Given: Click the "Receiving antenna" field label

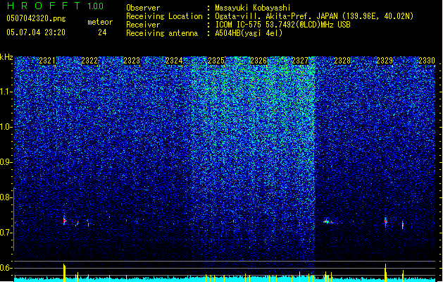Looking at the screenshot, I should pos(162,33).
